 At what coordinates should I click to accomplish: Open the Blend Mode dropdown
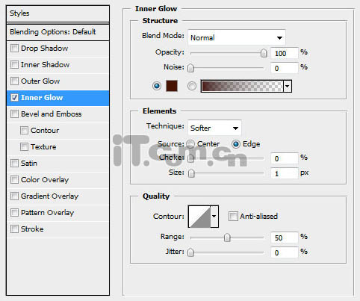pos(237,37)
